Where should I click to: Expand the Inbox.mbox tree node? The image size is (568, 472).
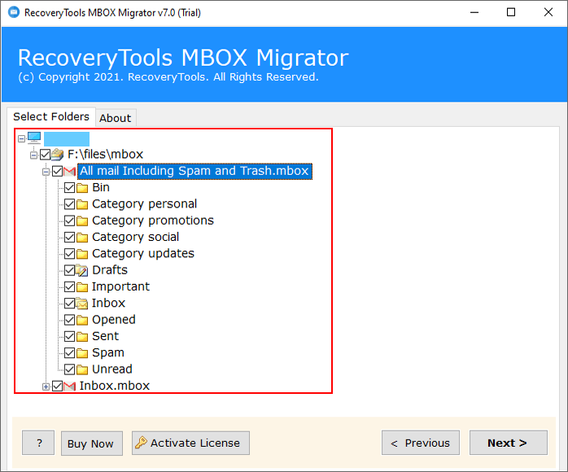pyautogui.click(x=46, y=387)
